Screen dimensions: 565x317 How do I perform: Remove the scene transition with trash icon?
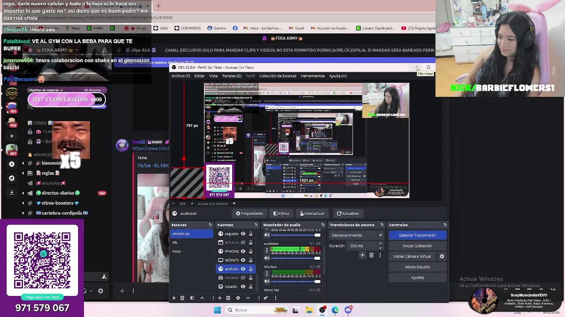[371, 255]
